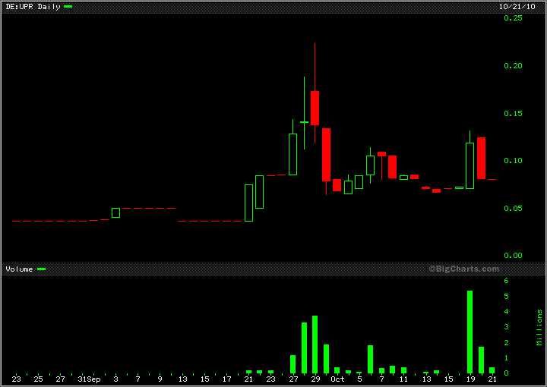Image resolution: width=547 pixels, height=387 pixels.
Task: Select the DE:UPR Daily chart title
Action: (33, 6)
